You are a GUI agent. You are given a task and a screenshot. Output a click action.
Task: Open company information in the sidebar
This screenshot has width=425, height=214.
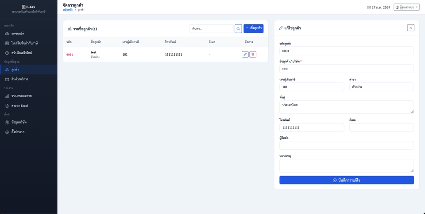(x=19, y=122)
